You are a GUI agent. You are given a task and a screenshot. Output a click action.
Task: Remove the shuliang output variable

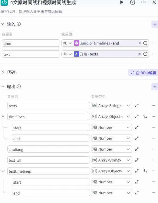pos(153,149)
